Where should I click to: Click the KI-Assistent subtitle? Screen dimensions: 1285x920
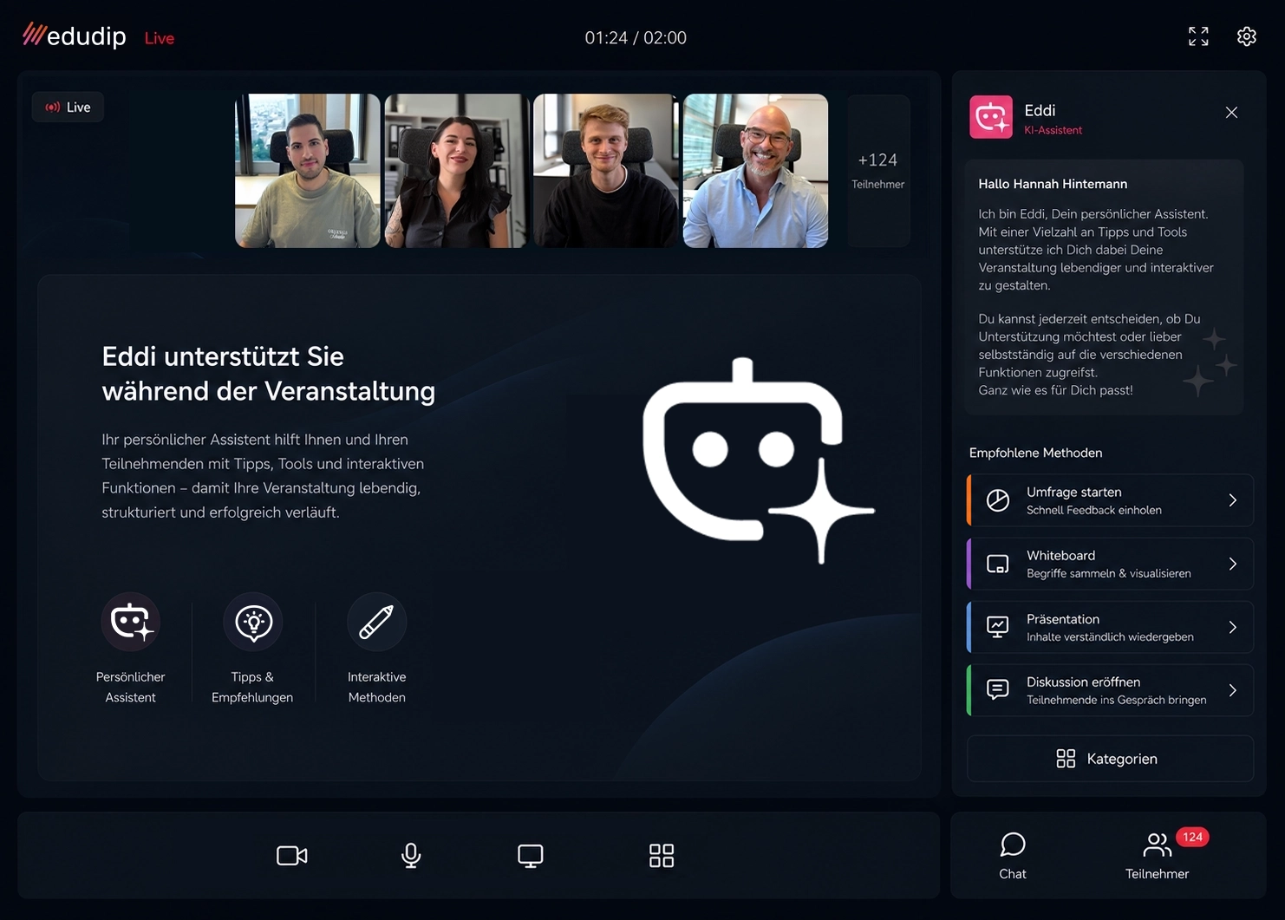point(1053,130)
